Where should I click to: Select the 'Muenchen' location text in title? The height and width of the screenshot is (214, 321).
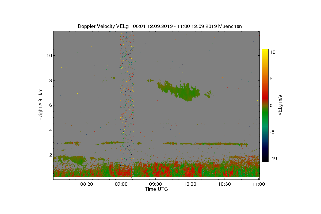230,26
